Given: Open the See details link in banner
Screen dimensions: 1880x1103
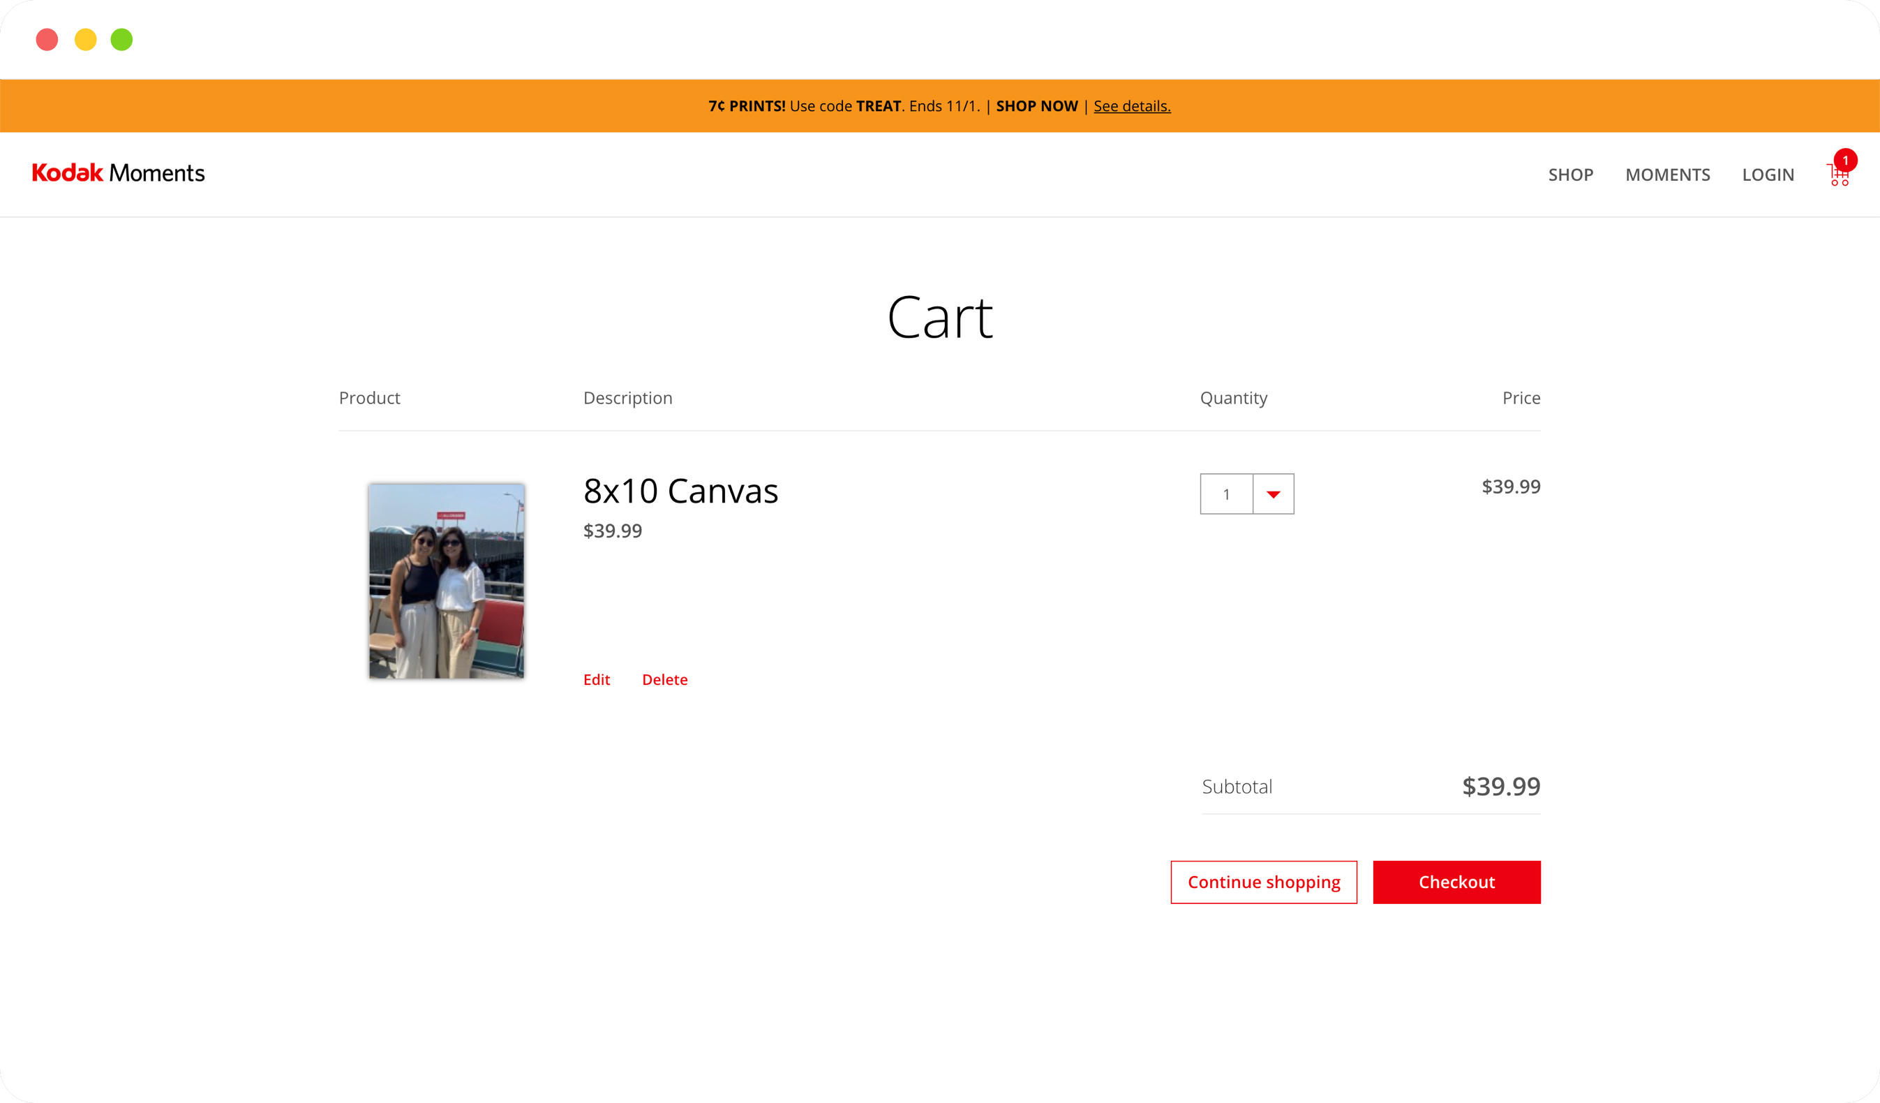Looking at the screenshot, I should 1132,106.
